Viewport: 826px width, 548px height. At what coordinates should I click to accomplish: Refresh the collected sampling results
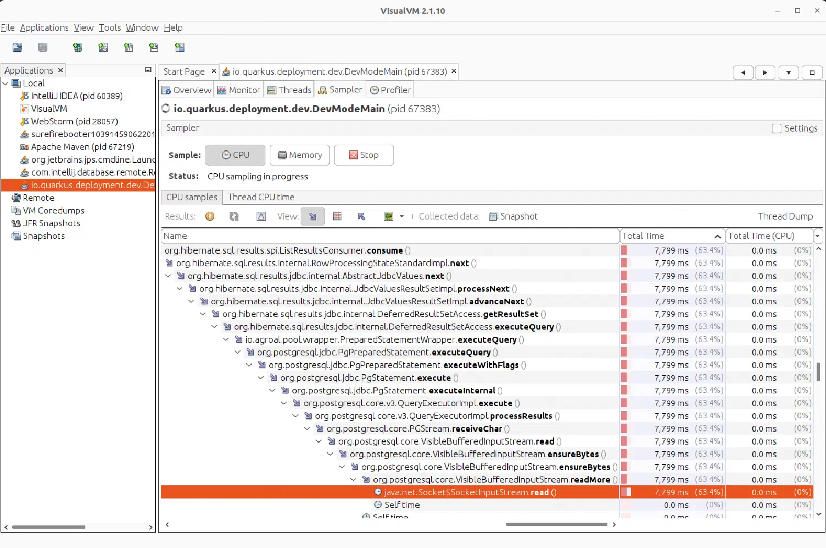tap(234, 216)
